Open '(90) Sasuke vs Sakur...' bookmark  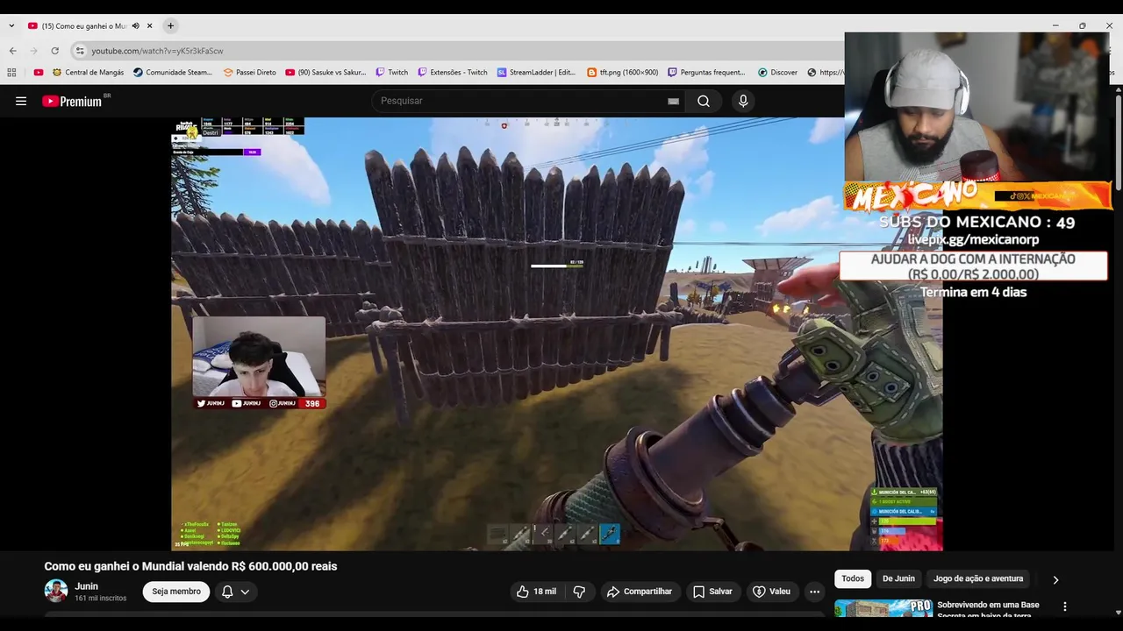(325, 73)
